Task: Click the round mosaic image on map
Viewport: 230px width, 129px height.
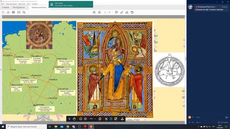Action: point(39,35)
